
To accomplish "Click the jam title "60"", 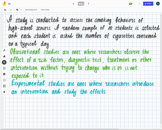I will [9, 4].
